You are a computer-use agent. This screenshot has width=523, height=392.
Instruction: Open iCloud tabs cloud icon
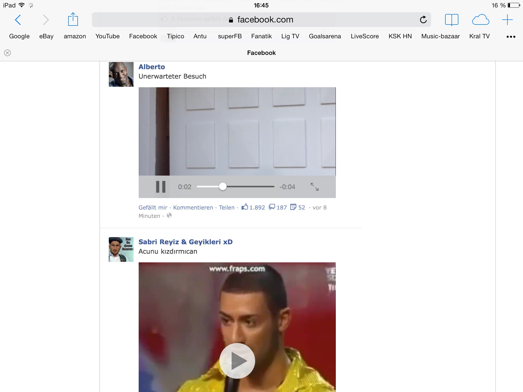480,20
